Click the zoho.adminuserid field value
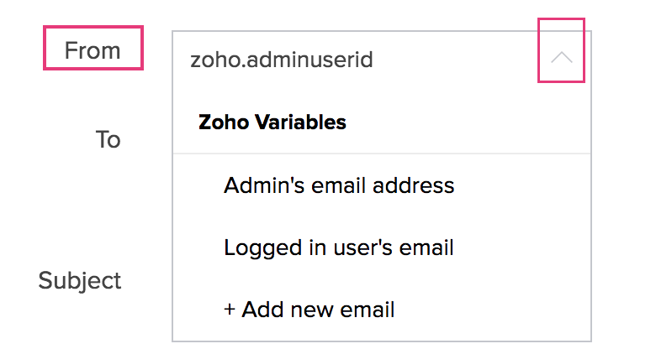This screenshot has width=656, height=349. (x=282, y=60)
